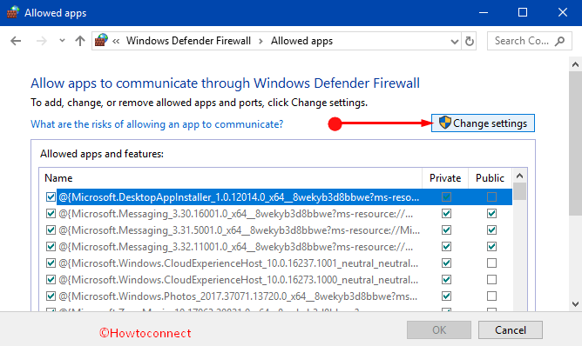This screenshot has height=346, width=582.
Task: Click the window scrollbar down arrow
Action: coord(575,304)
